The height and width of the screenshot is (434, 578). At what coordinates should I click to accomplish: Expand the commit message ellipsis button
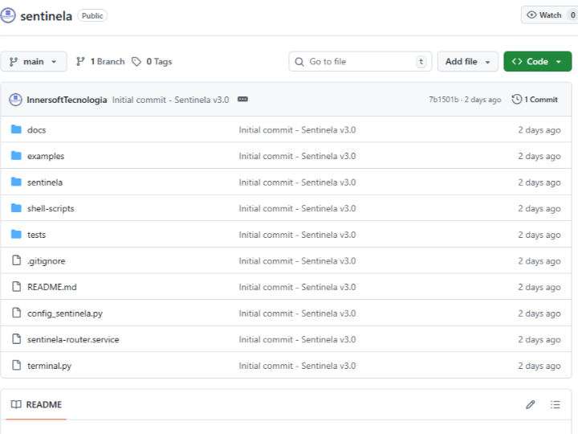[242, 100]
